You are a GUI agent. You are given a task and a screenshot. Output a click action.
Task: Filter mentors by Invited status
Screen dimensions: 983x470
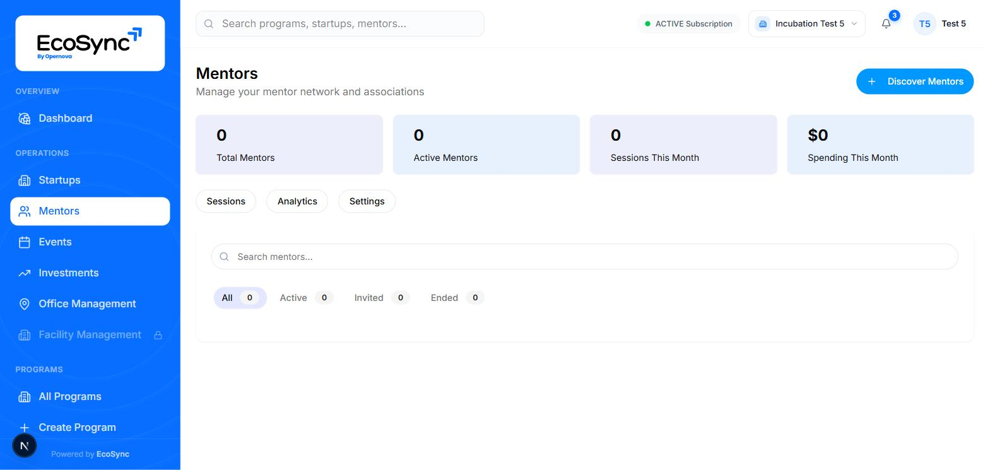[382, 298]
